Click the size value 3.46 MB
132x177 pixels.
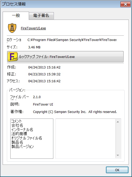[x=34, y=47]
